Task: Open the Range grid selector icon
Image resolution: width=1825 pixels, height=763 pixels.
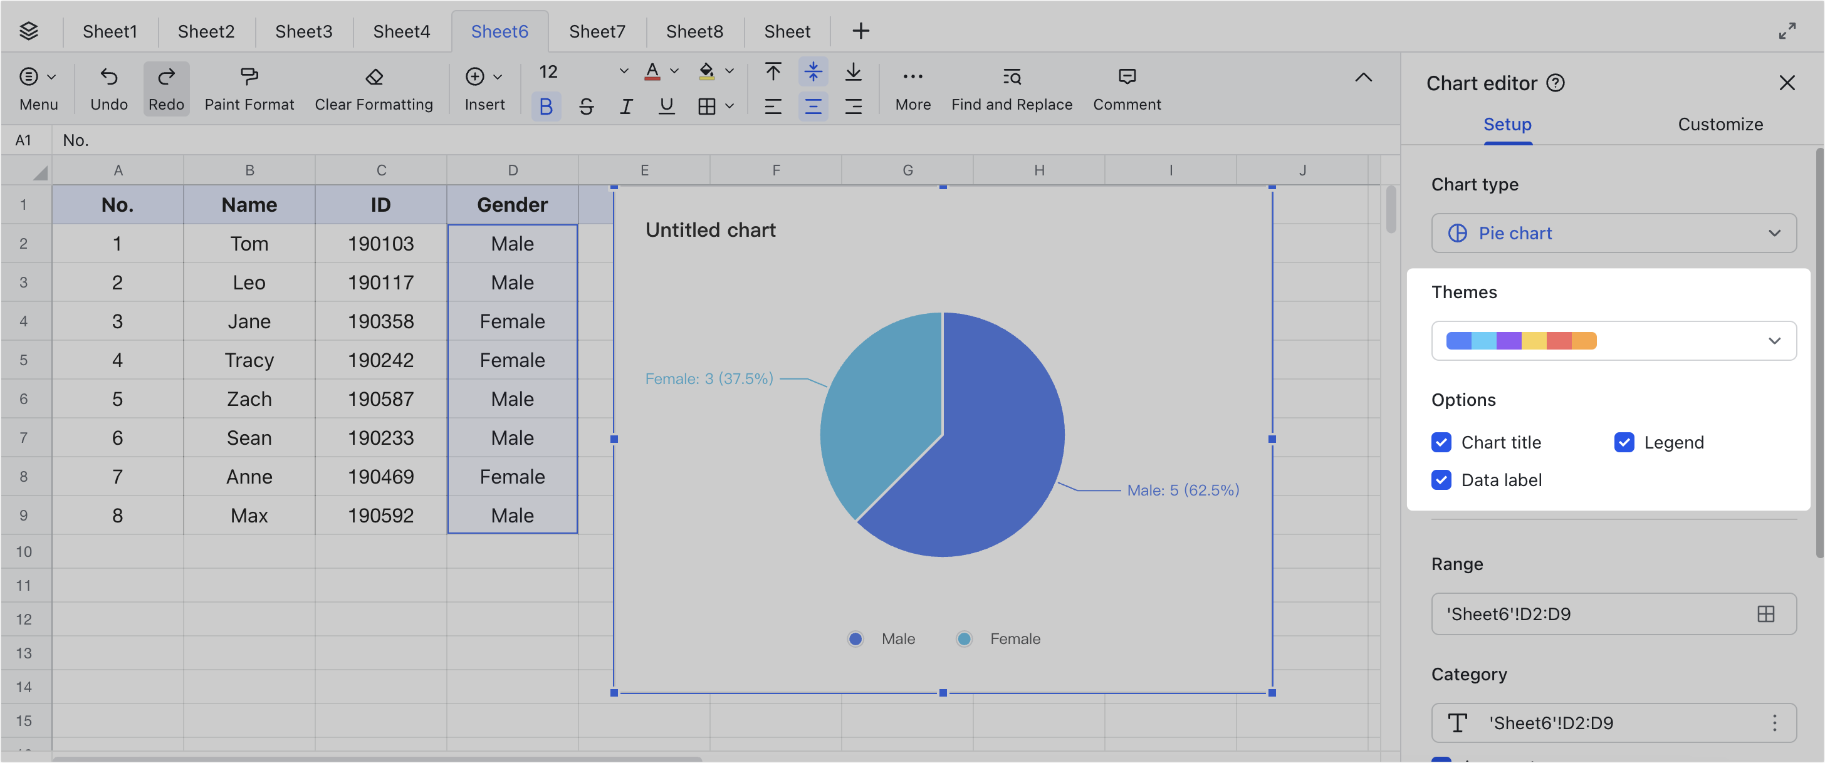Action: click(x=1765, y=613)
